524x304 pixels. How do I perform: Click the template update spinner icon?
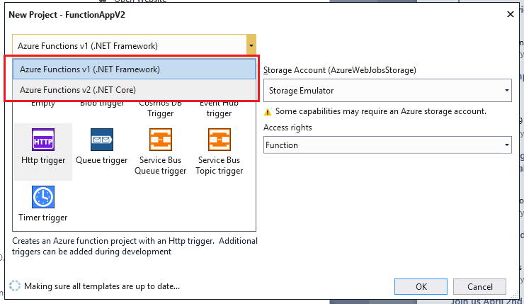(15, 286)
